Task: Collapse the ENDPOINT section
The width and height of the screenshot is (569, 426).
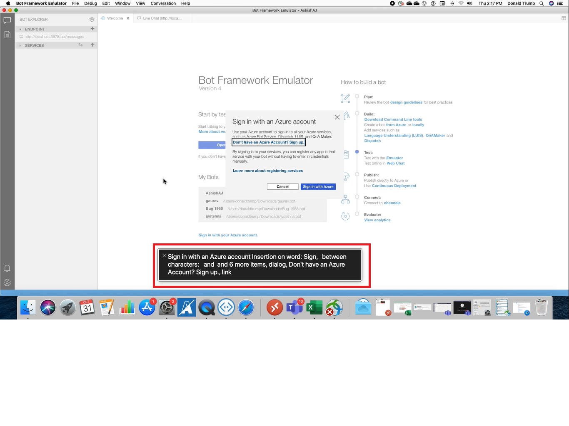Action: point(20,29)
